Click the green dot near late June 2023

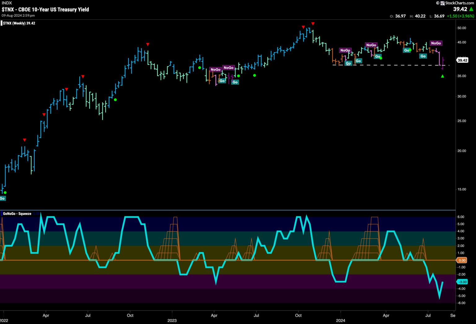[254, 75]
